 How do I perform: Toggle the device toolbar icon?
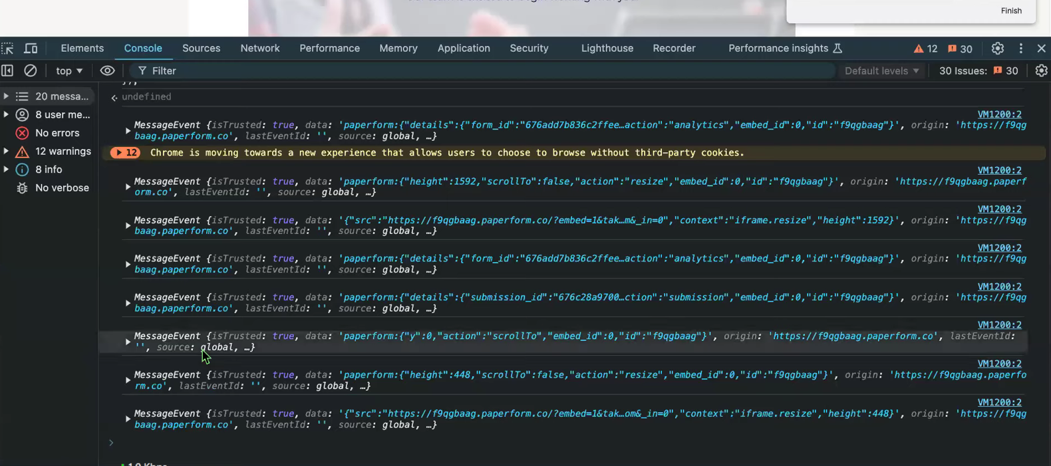[x=31, y=49]
